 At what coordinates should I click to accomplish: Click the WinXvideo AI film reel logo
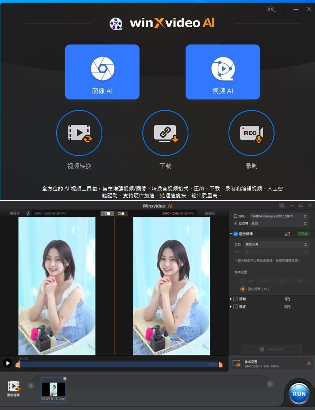tap(116, 24)
